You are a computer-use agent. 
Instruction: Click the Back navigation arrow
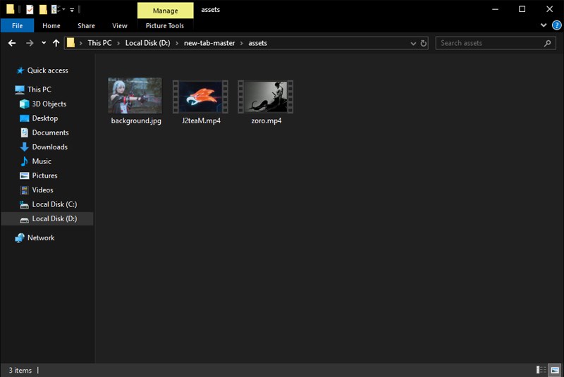[x=12, y=43]
